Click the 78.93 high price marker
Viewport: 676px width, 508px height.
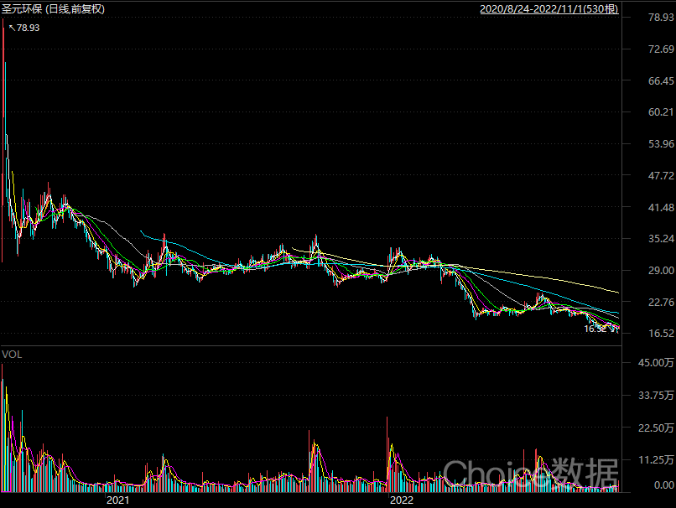pyautogui.click(x=27, y=28)
